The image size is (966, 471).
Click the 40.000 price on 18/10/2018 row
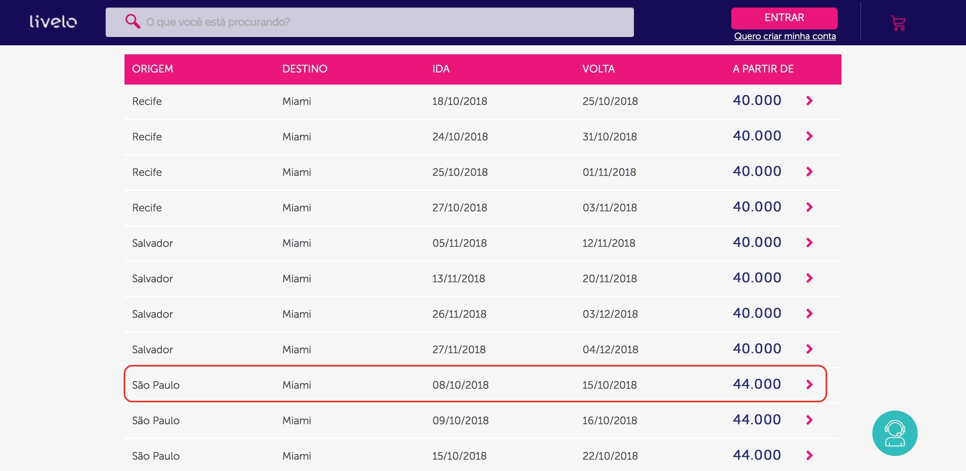757,100
